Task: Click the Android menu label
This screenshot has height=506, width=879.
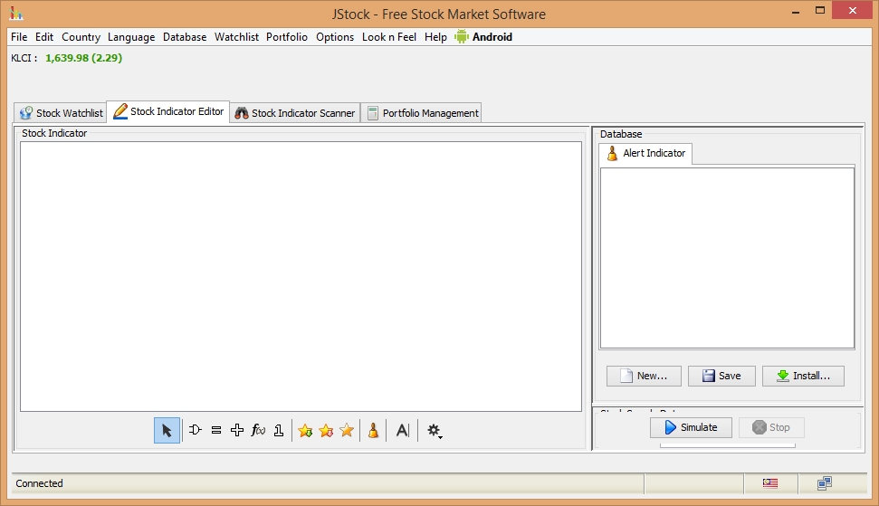Action: coord(492,37)
